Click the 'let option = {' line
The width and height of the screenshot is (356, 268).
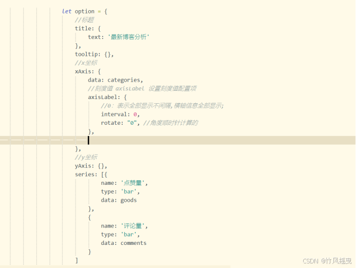[84, 11]
